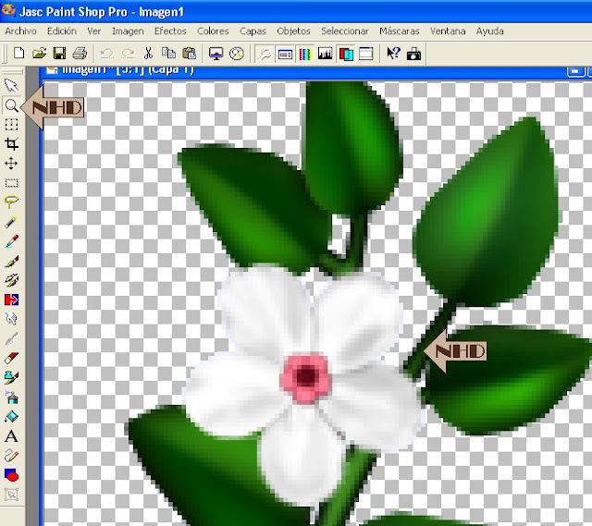Select the Crop tool
592x526 pixels.
11,144
